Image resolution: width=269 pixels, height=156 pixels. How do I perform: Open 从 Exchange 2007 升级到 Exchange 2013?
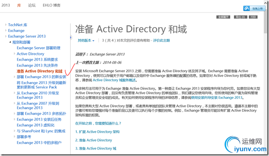(38, 106)
